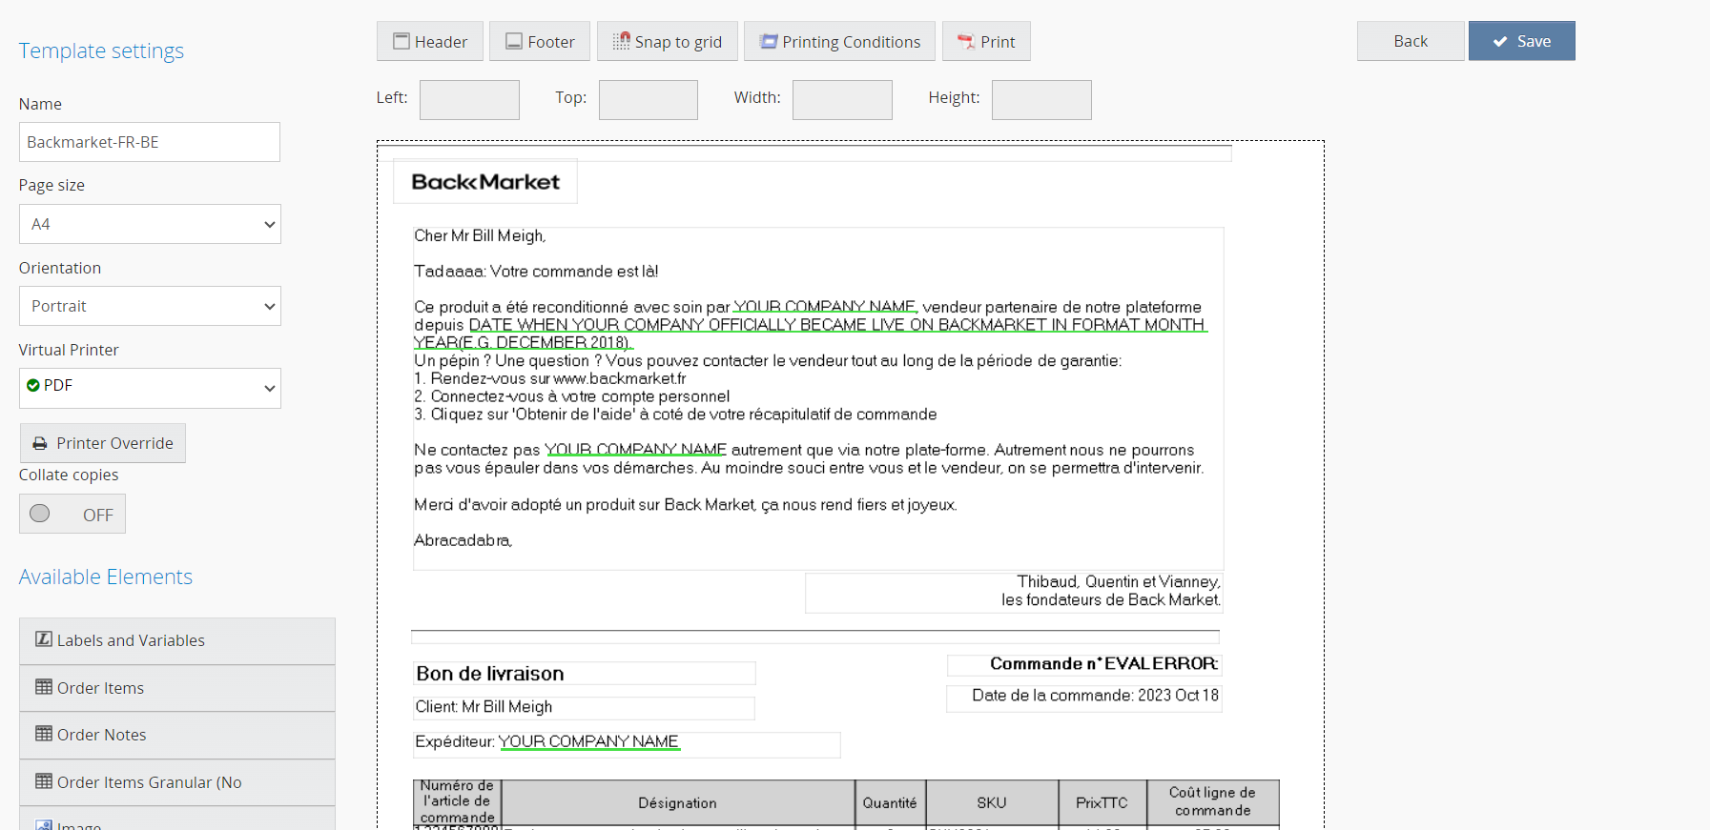Open the Orientation dropdown

[x=150, y=306]
